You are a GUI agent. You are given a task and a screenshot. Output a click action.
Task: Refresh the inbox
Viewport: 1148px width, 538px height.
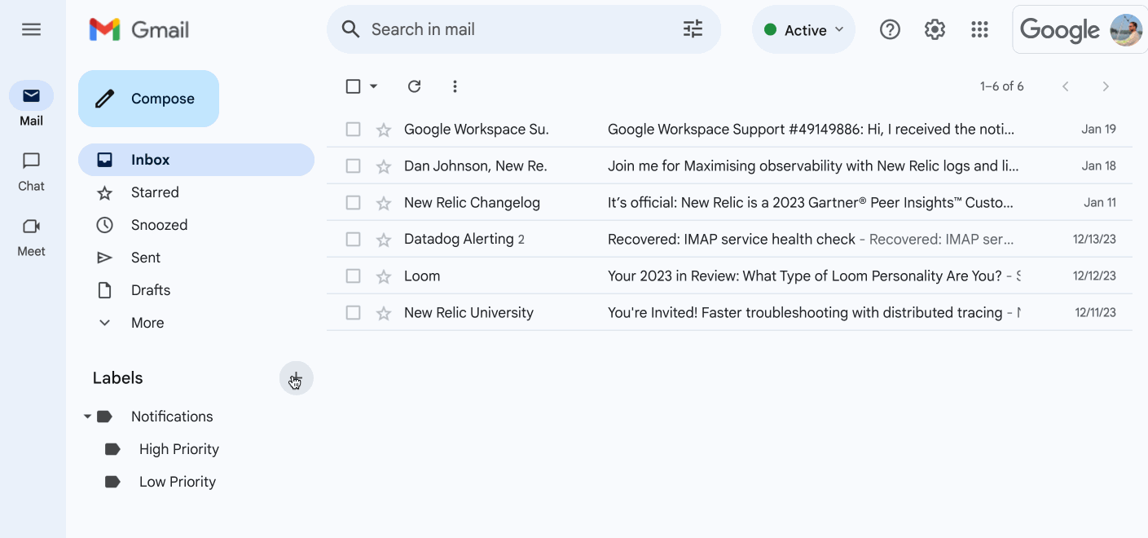[414, 86]
